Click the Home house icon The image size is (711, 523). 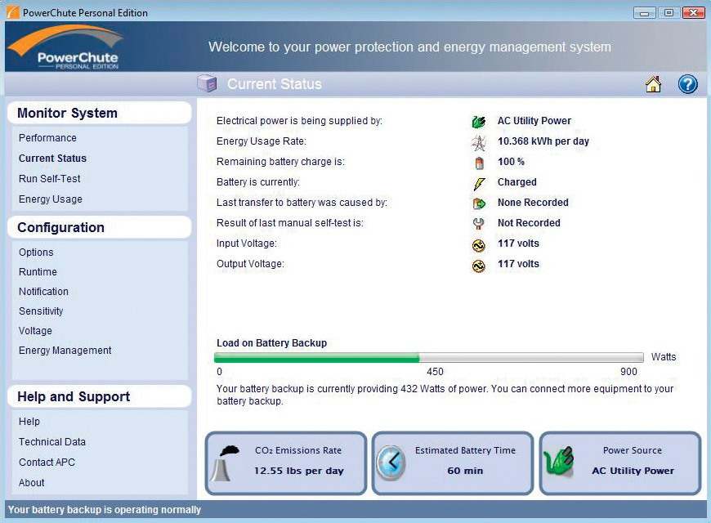point(653,84)
